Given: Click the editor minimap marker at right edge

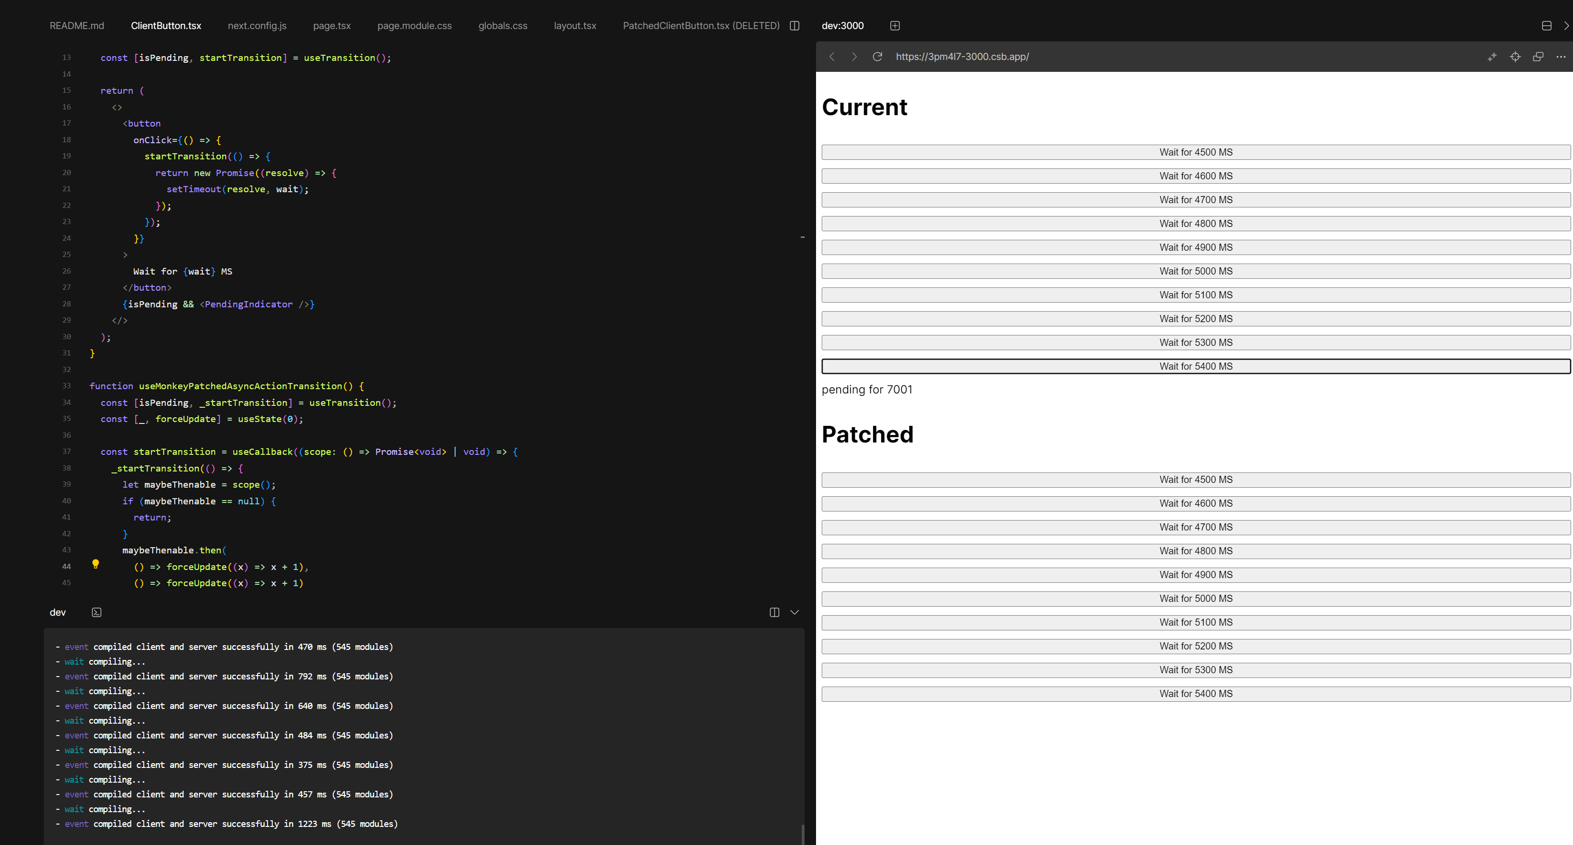Looking at the screenshot, I should tap(802, 237).
